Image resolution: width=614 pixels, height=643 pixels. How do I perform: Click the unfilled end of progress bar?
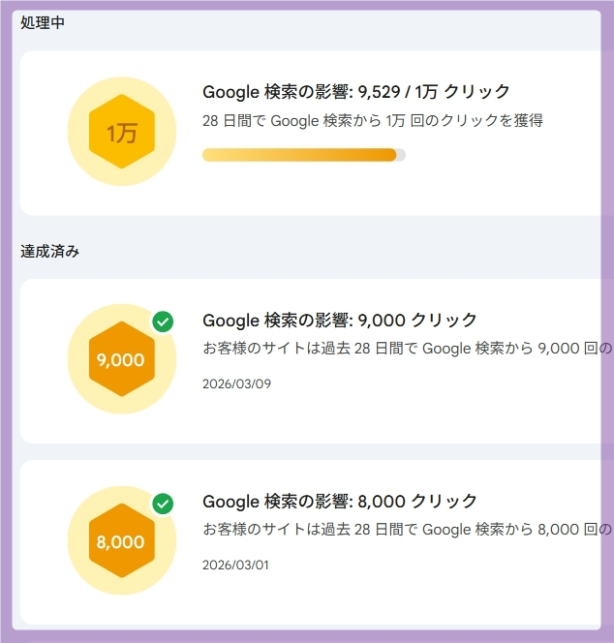pos(401,155)
